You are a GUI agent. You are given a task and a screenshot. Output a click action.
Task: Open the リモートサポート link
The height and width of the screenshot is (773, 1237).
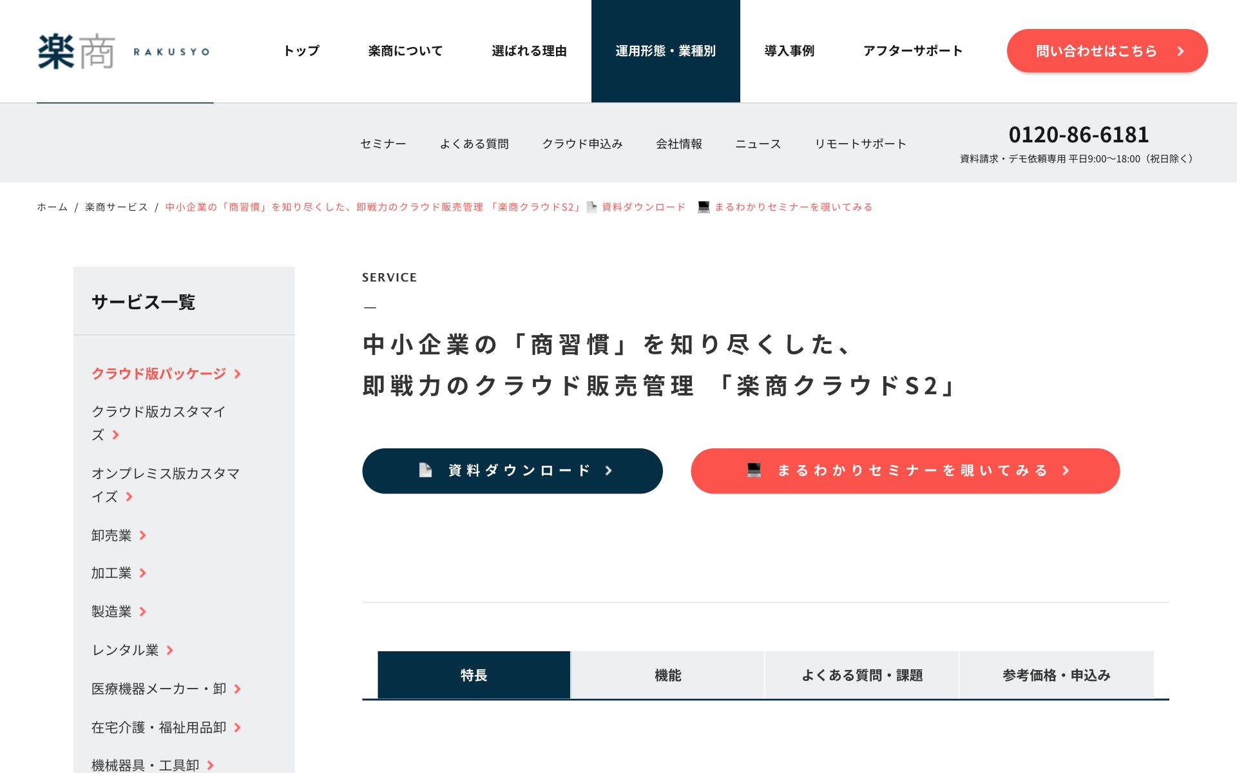(x=861, y=144)
